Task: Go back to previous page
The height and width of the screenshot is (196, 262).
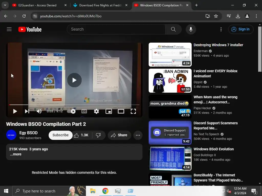Action: (x=6, y=16)
